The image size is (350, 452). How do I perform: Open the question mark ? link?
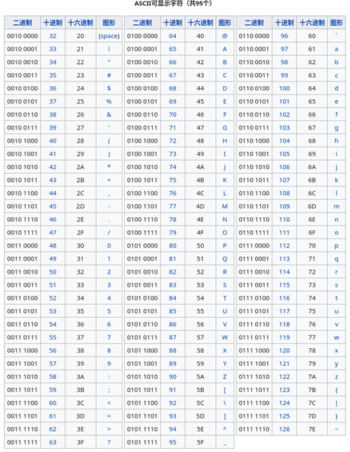pos(109,442)
